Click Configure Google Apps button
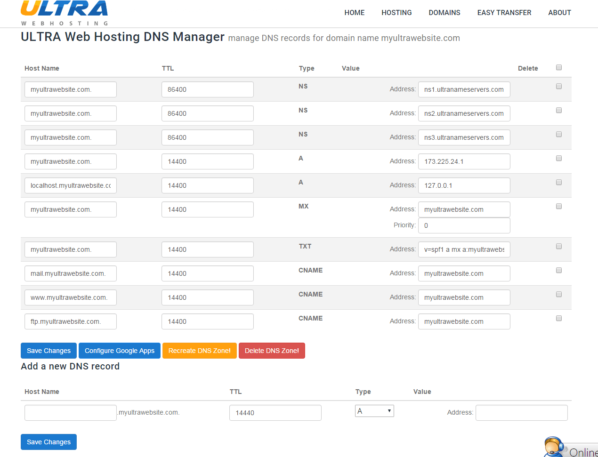598x457 pixels. pyautogui.click(x=120, y=351)
